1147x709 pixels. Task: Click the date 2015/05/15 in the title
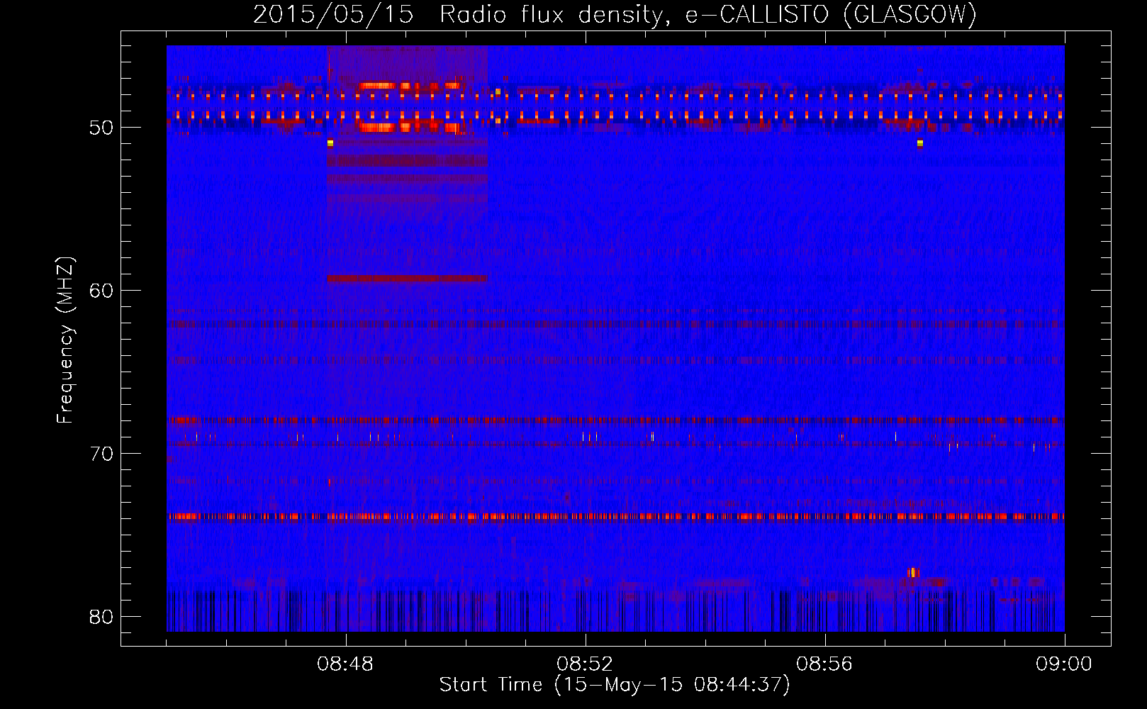[333, 14]
